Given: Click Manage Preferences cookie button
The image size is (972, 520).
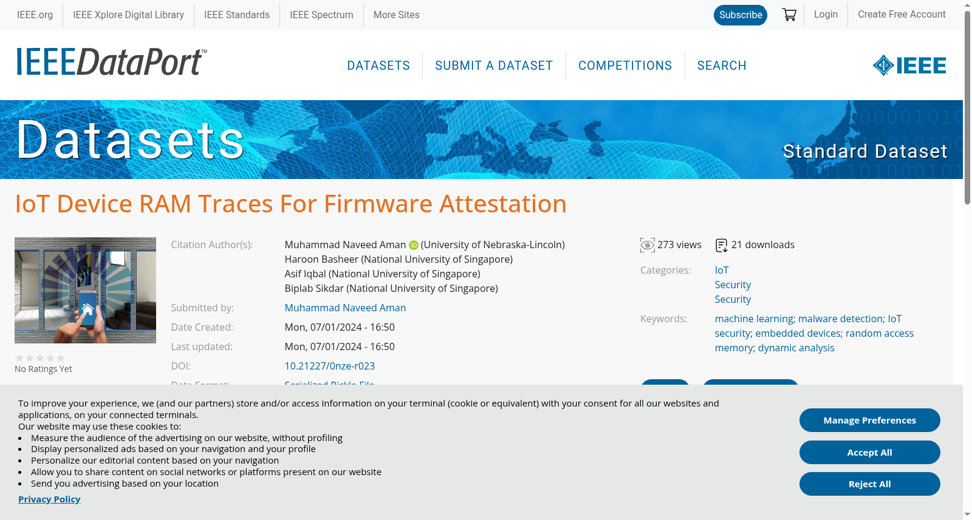Looking at the screenshot, I should click(x=870, y=420).
